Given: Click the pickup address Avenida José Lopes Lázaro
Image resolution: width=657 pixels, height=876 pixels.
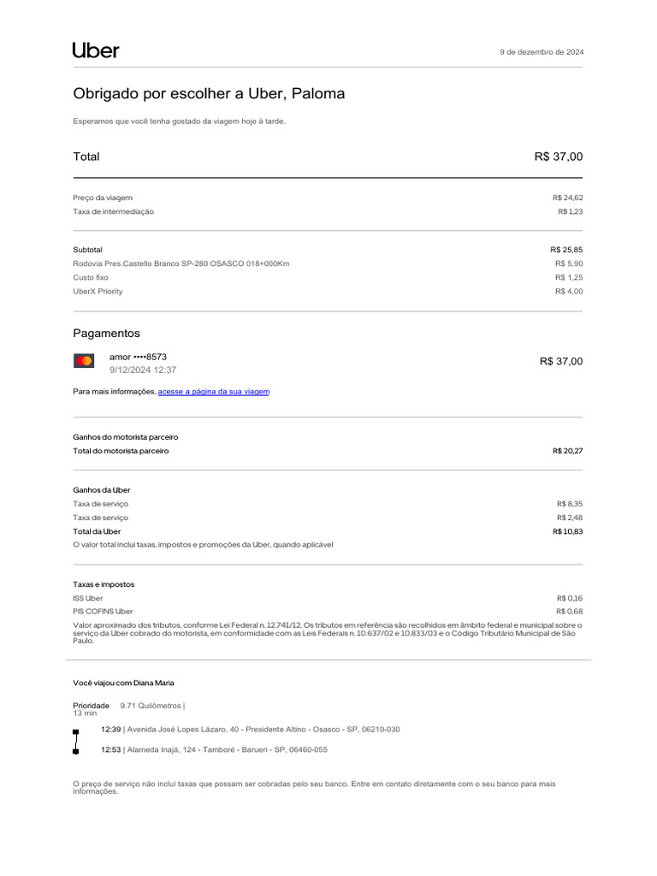Looking at the screenshot, I should (x=263, y=730).
